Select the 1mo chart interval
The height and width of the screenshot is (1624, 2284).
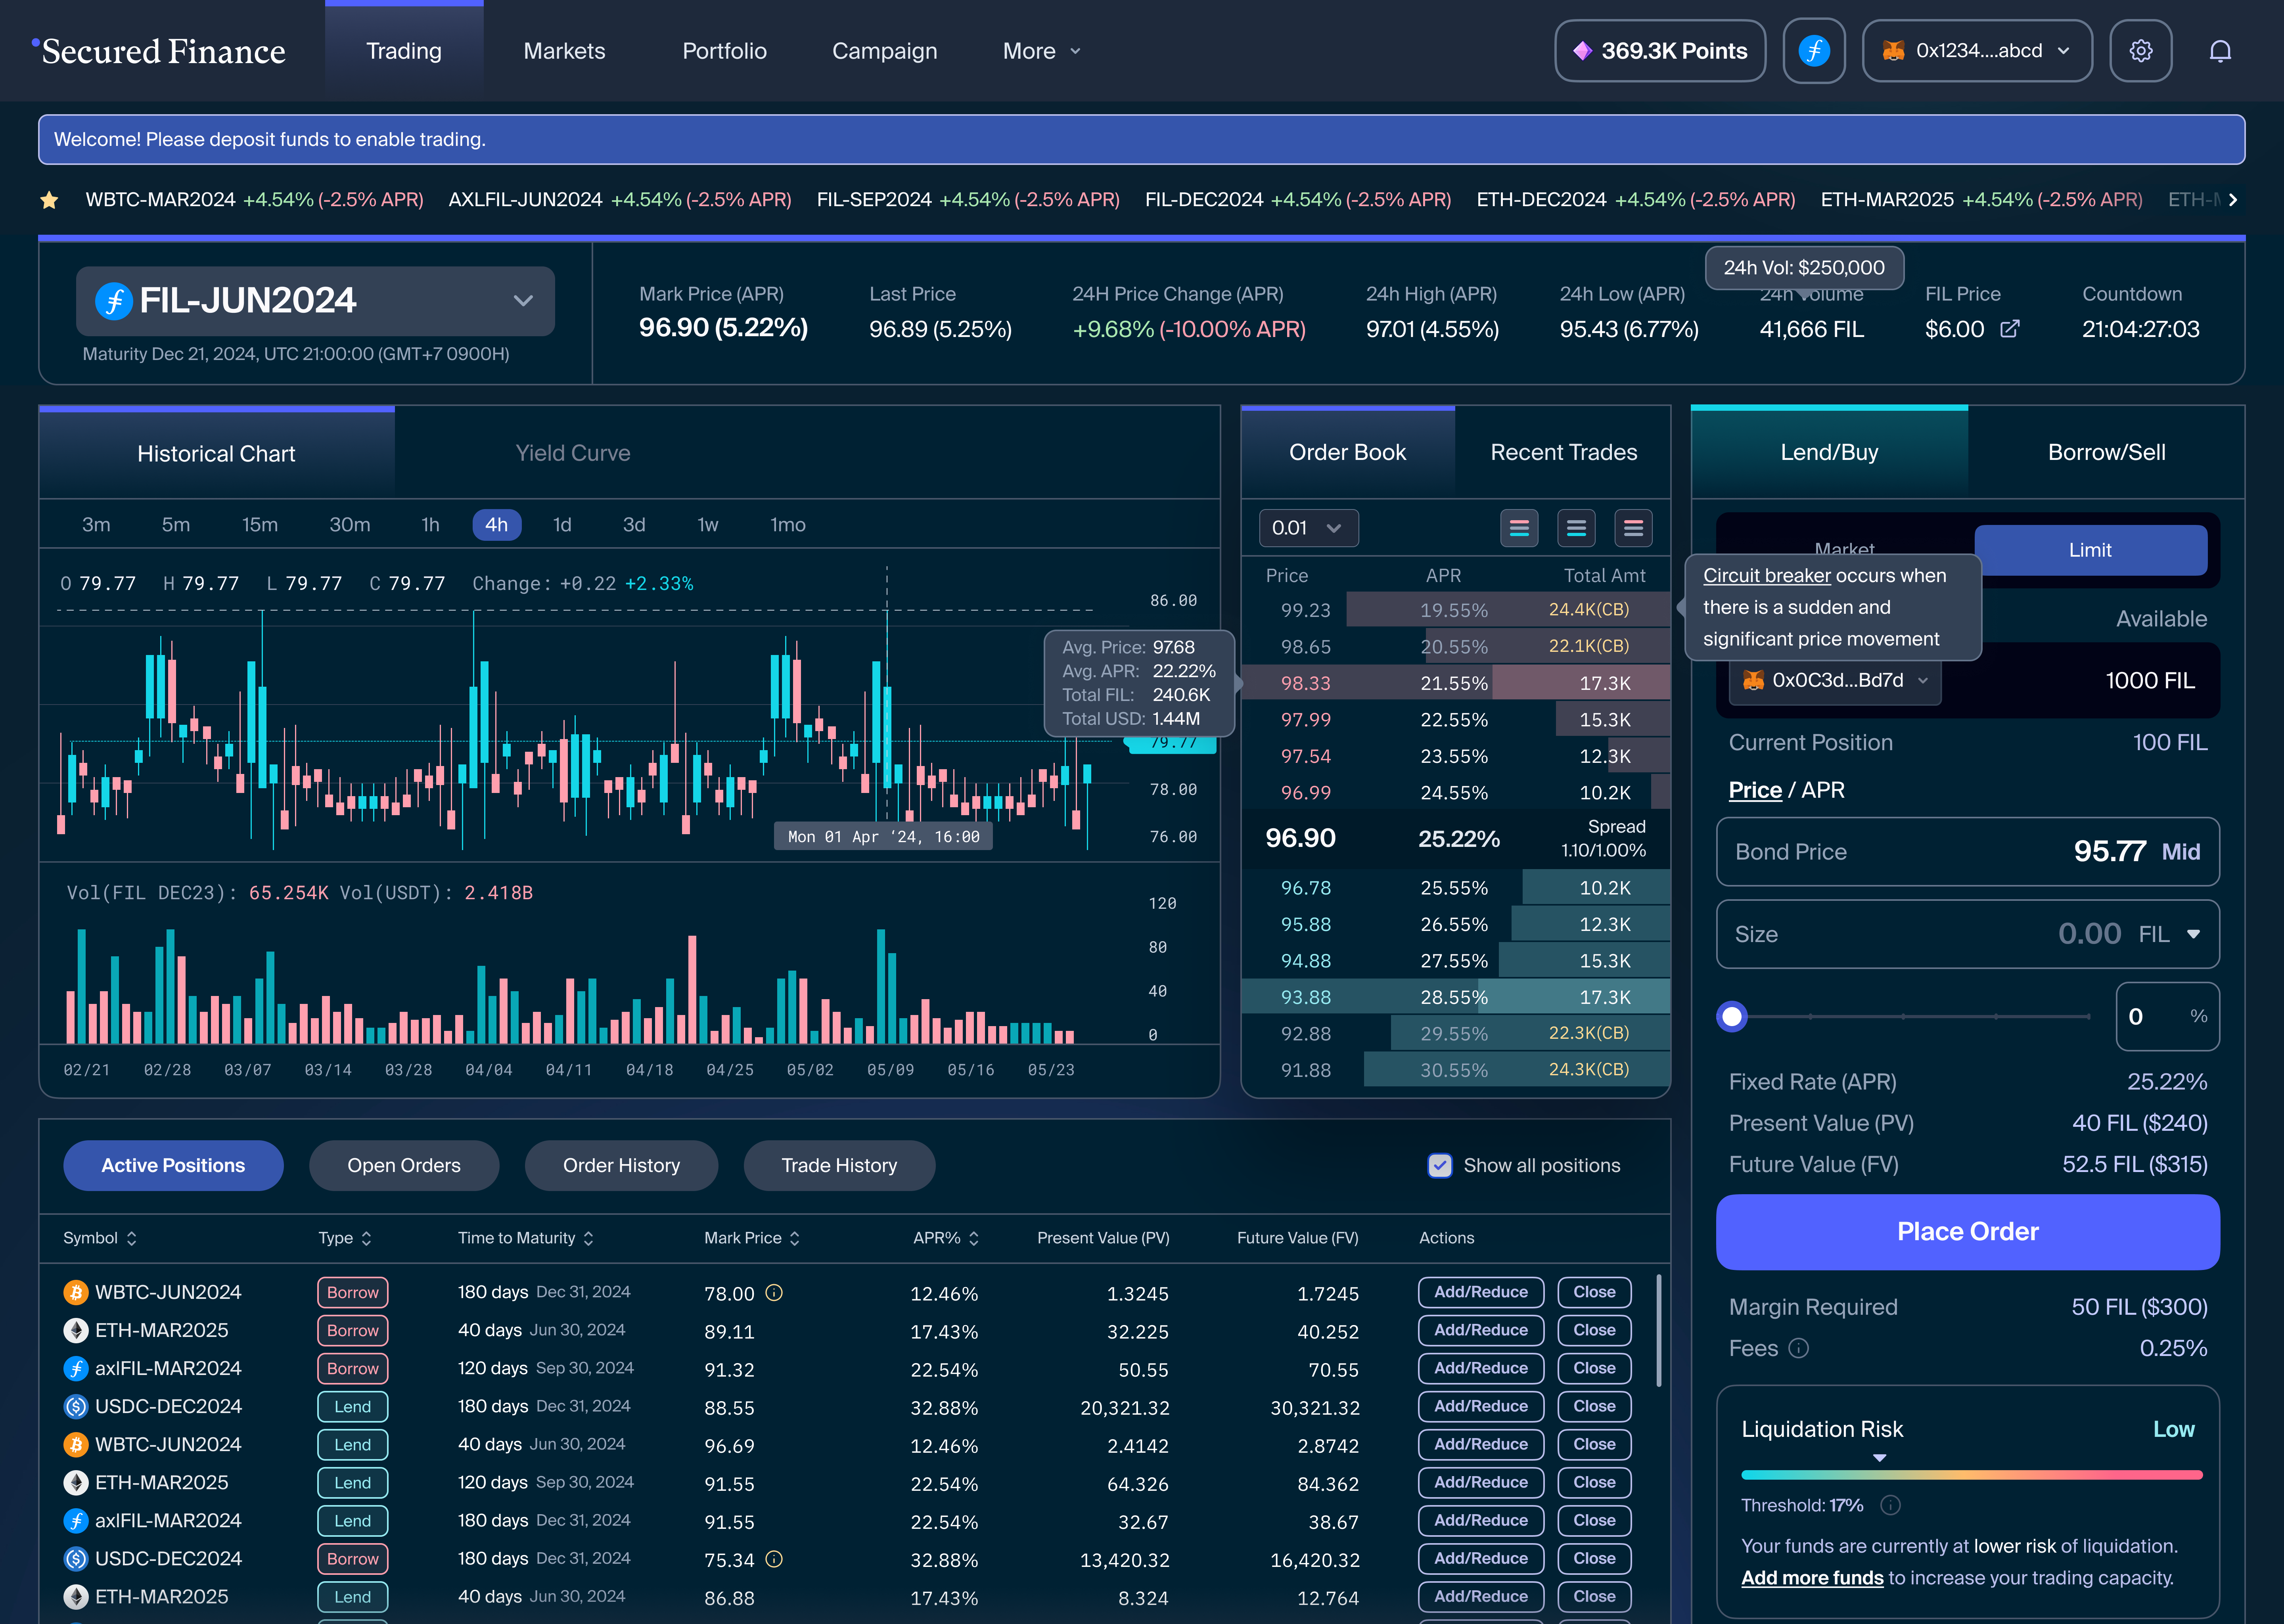point(788,525)
